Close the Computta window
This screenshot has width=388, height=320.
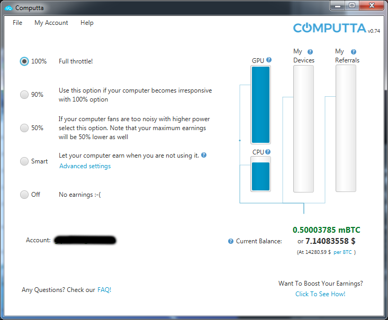pos(372,5)
